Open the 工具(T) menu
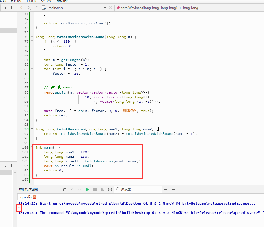264x227 pixels. coord(31,1)
